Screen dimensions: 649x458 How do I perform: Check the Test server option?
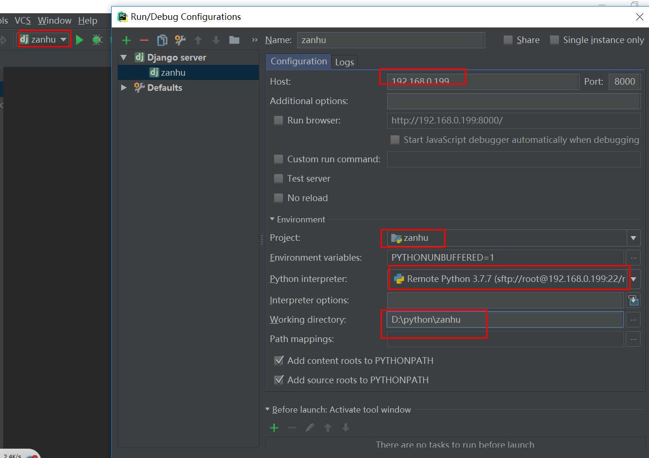click(279, 178)
